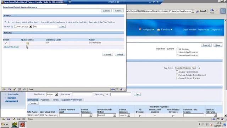Viewport: 227px width, 128px height.
Task: Open the Search By Currency Code dropdown
Action: pos(23,27)
